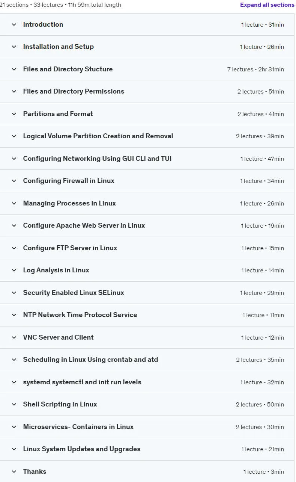Expand chevron for NTP Network Time Protocol Service
This screenshot has width=296, height=482.
(x=14, y=315)
